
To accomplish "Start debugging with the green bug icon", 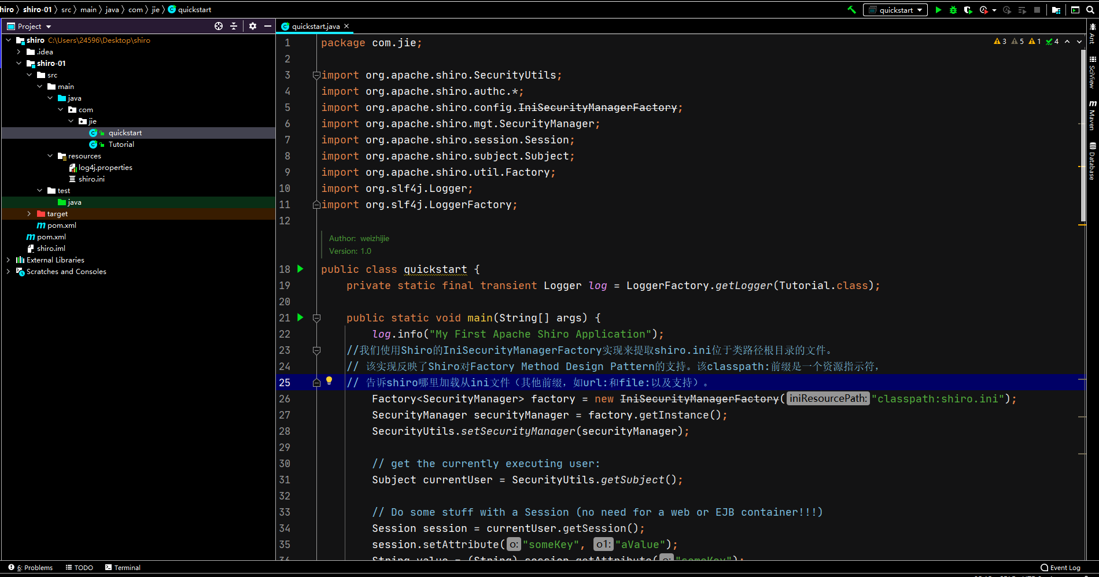I will pos(953,10).
